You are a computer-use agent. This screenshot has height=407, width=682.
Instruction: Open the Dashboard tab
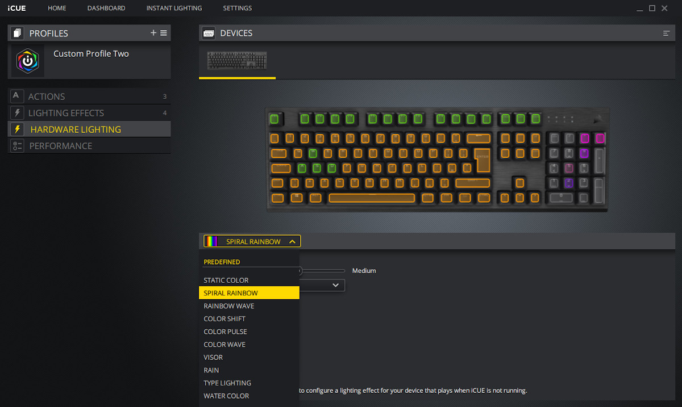pos(106,8)
